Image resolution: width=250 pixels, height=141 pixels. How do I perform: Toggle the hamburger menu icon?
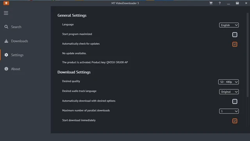[6, 13]
